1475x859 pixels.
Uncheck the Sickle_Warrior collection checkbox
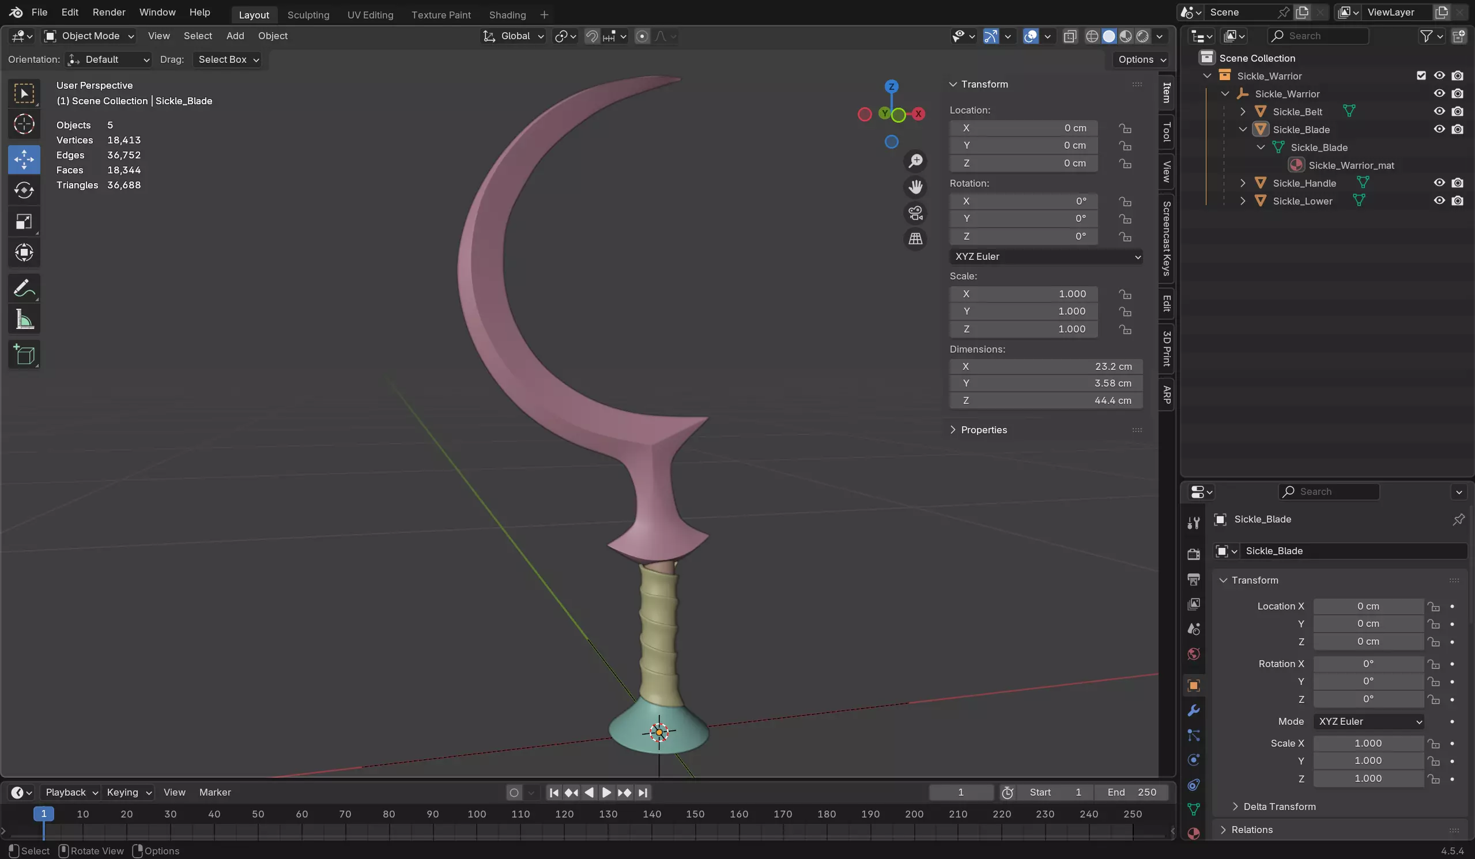click(1421, 75)
